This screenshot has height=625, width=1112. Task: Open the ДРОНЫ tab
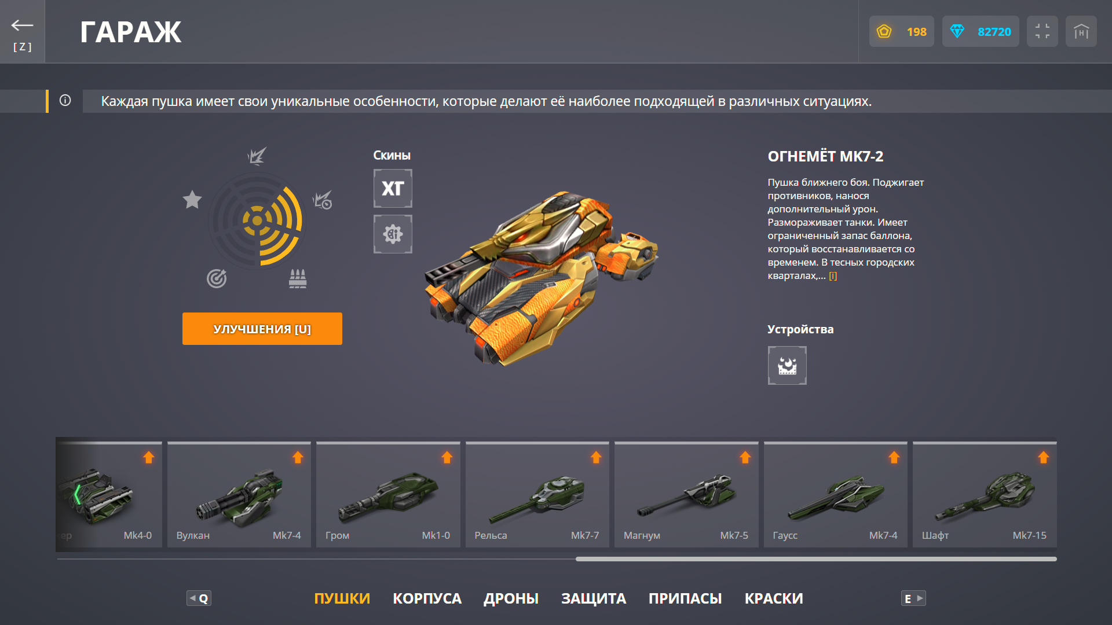(511, 598)
